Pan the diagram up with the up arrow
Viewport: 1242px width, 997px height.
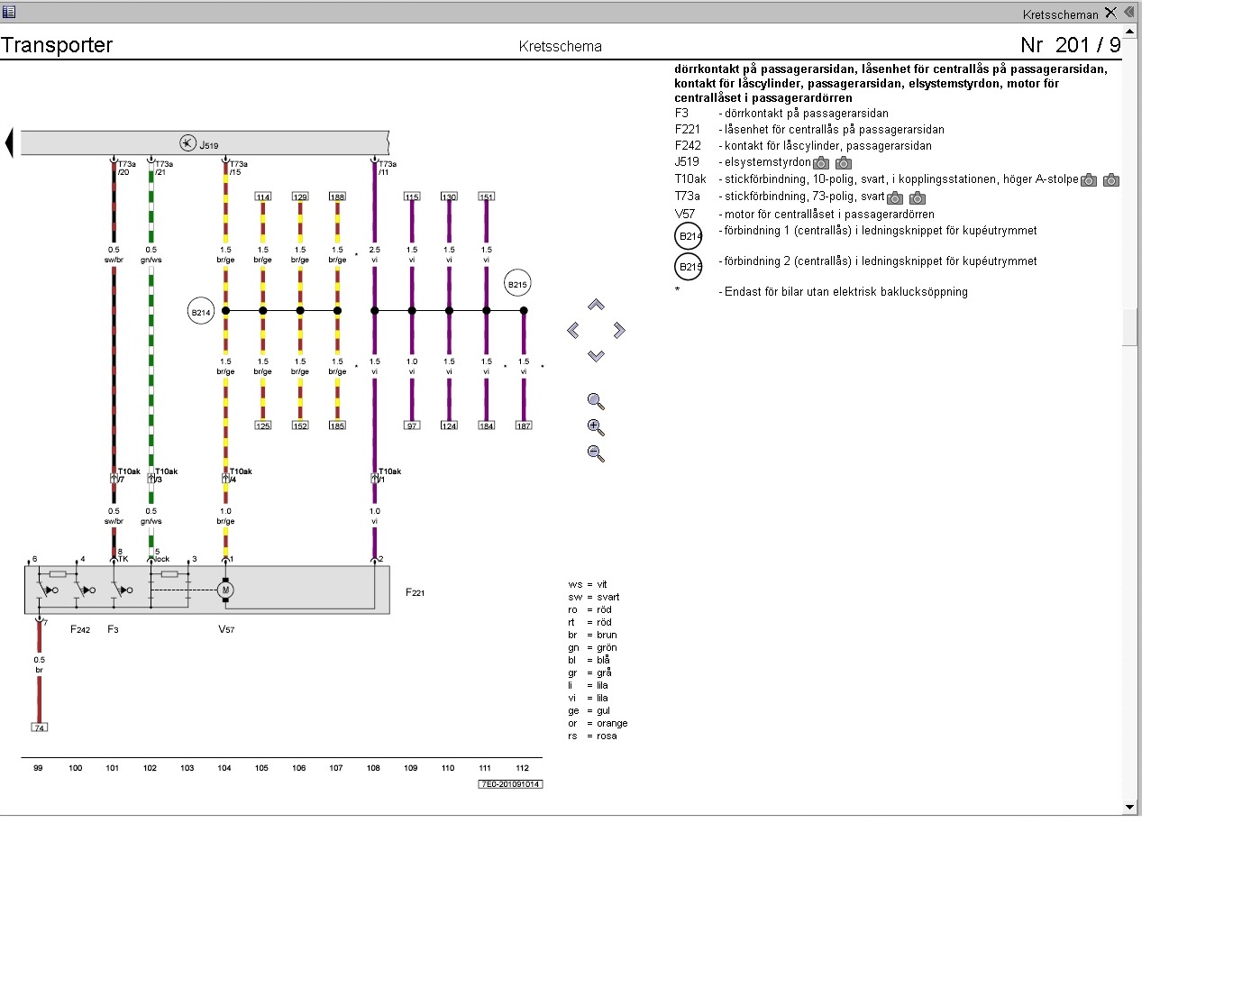(x=596, y=305)
